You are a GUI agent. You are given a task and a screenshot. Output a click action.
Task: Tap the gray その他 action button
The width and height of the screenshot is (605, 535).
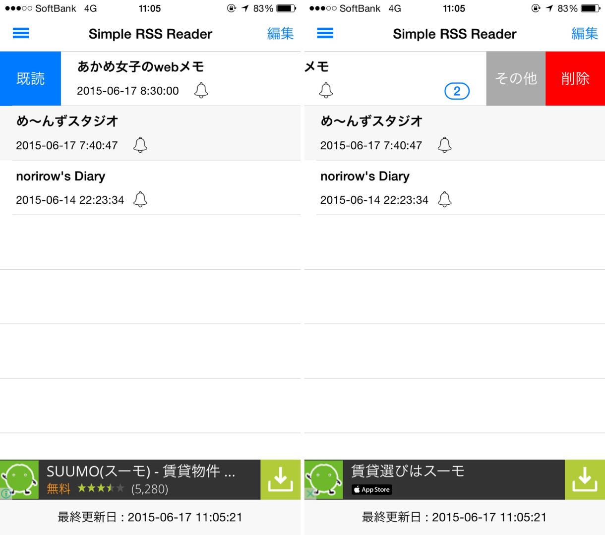pyautogui.click(x=516, y=78)
